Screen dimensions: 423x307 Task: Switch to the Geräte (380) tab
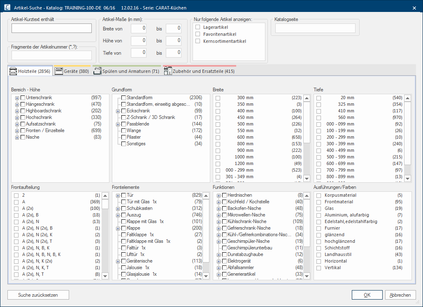pos(72,72)
